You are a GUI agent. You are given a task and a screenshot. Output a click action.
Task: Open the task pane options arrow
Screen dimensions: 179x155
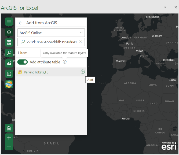click(165, 7)
